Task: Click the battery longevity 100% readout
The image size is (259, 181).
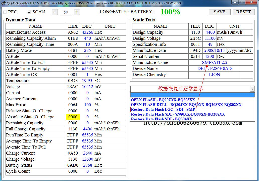Action: click(170, 12)
